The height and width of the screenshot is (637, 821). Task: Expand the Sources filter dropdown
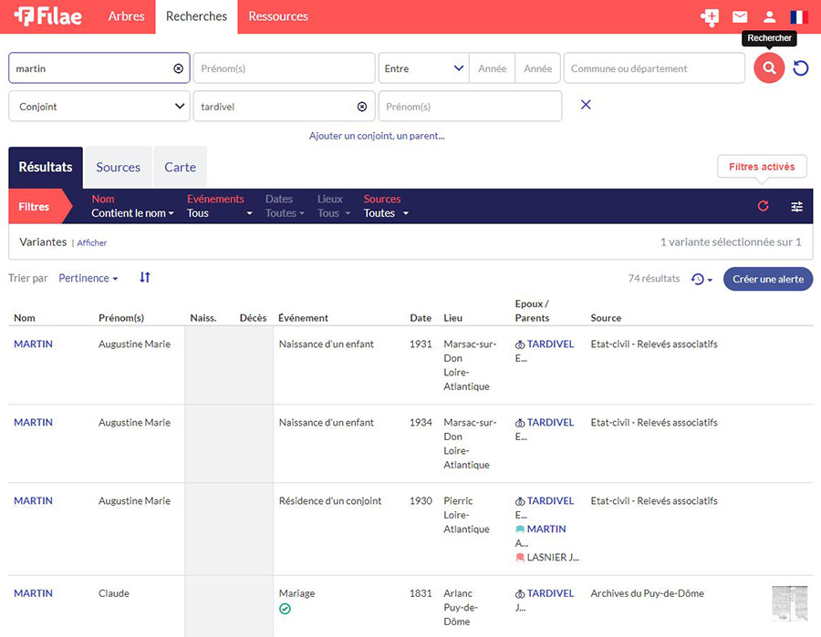pyautogui.click(x=386, y=213)
